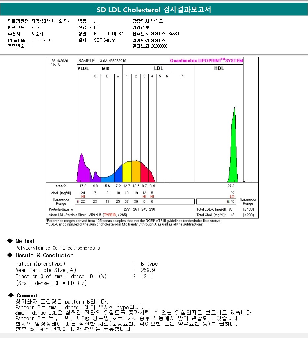Click the Total Chol. value 143

pos(232,215)
